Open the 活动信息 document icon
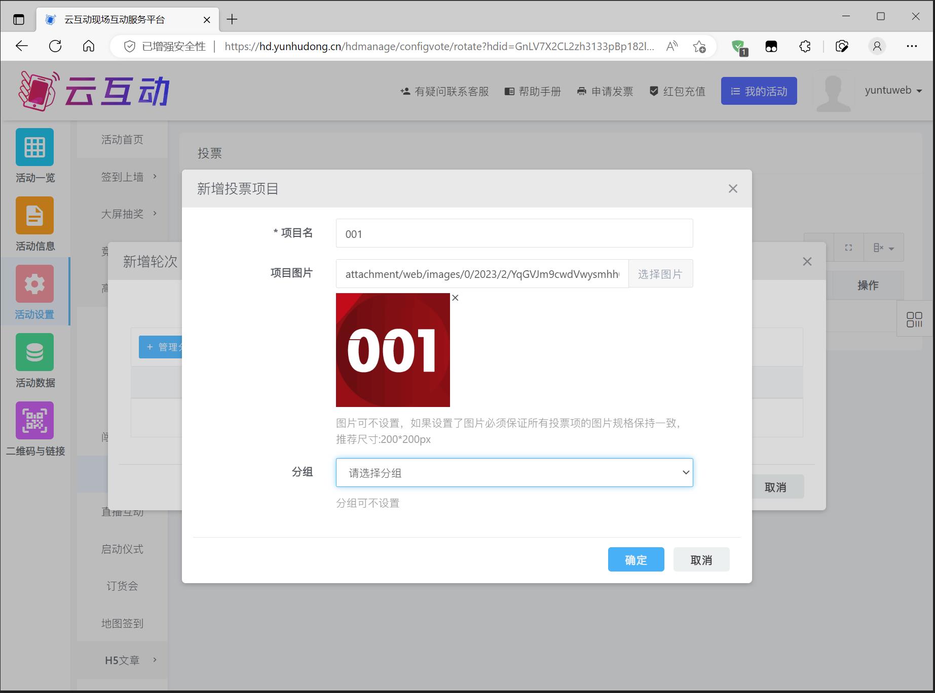 click(x=34, y=216)
